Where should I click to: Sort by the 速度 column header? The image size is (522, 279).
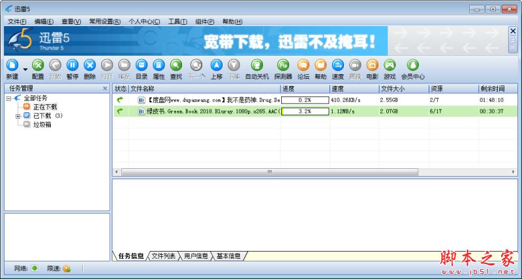pyautogui.click(x=354, y=89)
